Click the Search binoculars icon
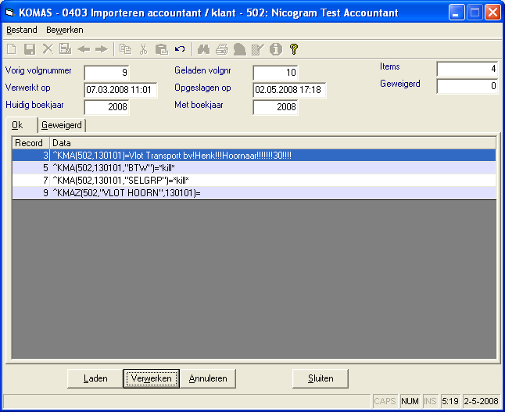 coord(203,49)
